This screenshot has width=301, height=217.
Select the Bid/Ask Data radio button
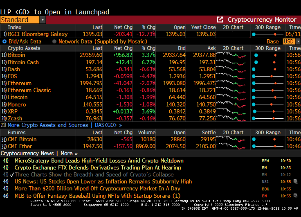[4, 41]
